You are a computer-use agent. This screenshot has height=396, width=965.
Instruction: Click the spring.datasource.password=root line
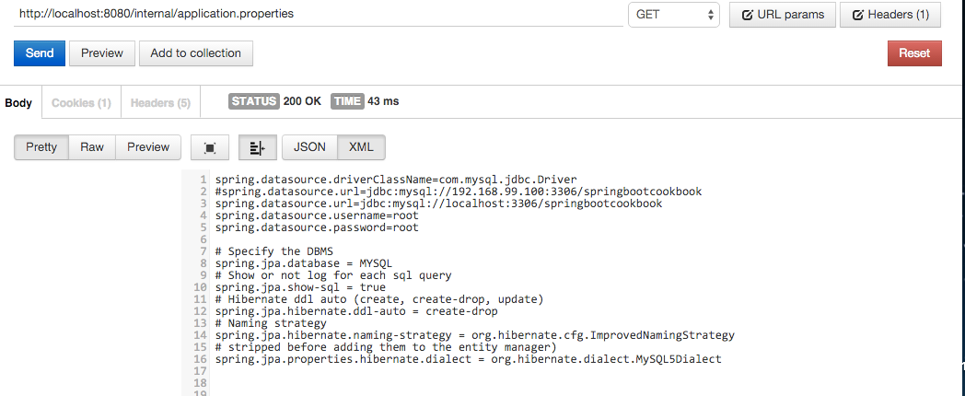coord(317,227)
